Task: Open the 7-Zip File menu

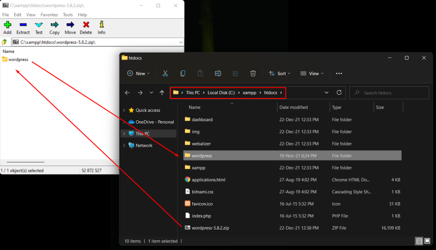Action: point(6,15)
